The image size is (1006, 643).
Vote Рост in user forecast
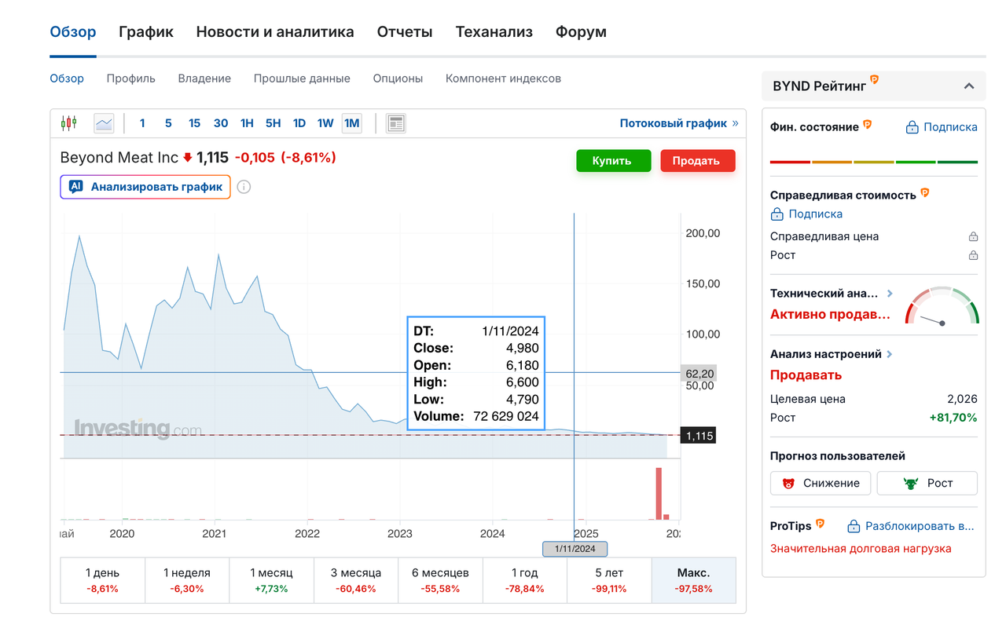tap(927, 483)
